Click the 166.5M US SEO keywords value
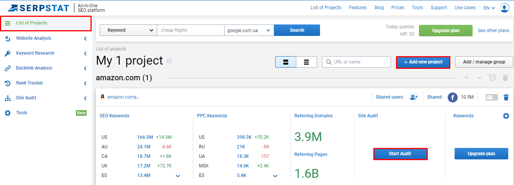 pyautogui.click(x=145, y=137)
